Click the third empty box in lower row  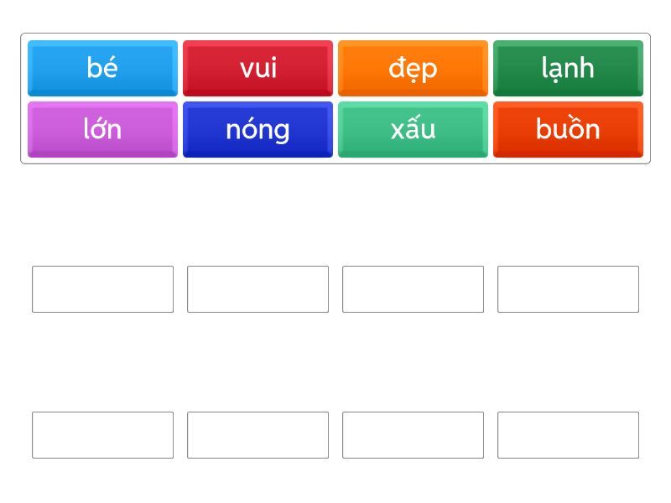[413, 435]
